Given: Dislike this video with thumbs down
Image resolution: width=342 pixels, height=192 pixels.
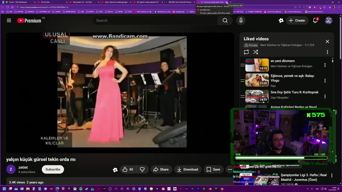Looking at the screenshot, I should (x=142, y=169).
